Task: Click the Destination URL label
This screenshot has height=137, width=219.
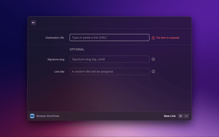Action: (55, 38)
